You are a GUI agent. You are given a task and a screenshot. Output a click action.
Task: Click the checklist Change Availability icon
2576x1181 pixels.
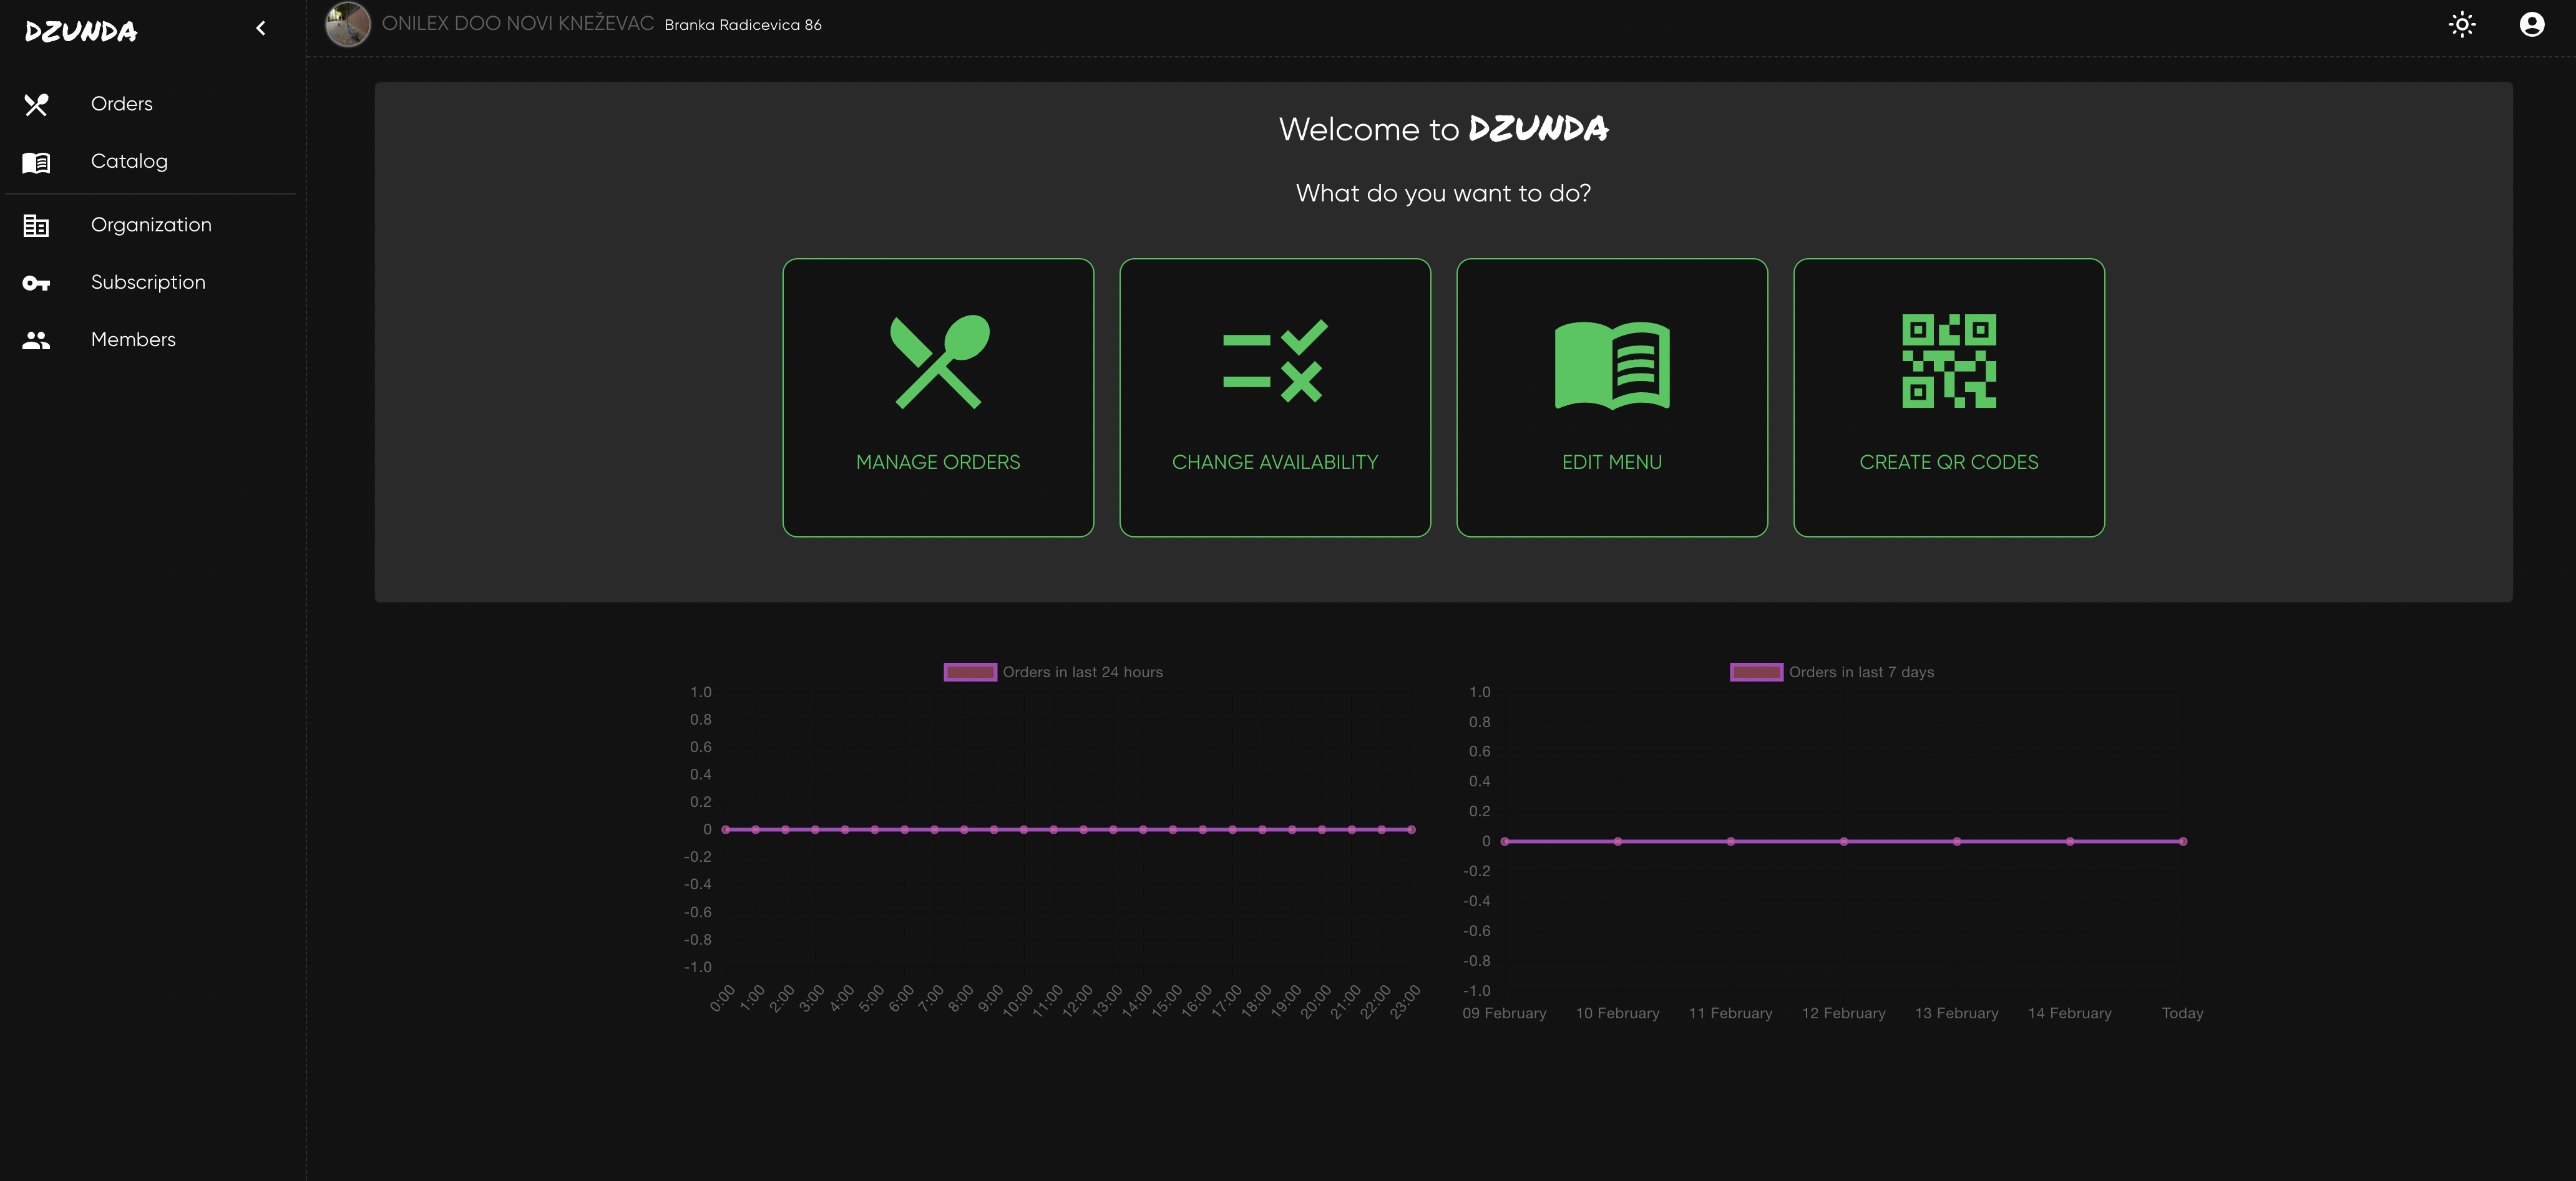(x=1274, y=362)
